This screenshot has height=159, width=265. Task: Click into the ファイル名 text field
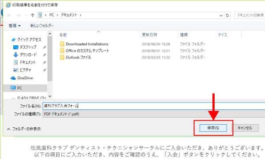coord(154,106)
